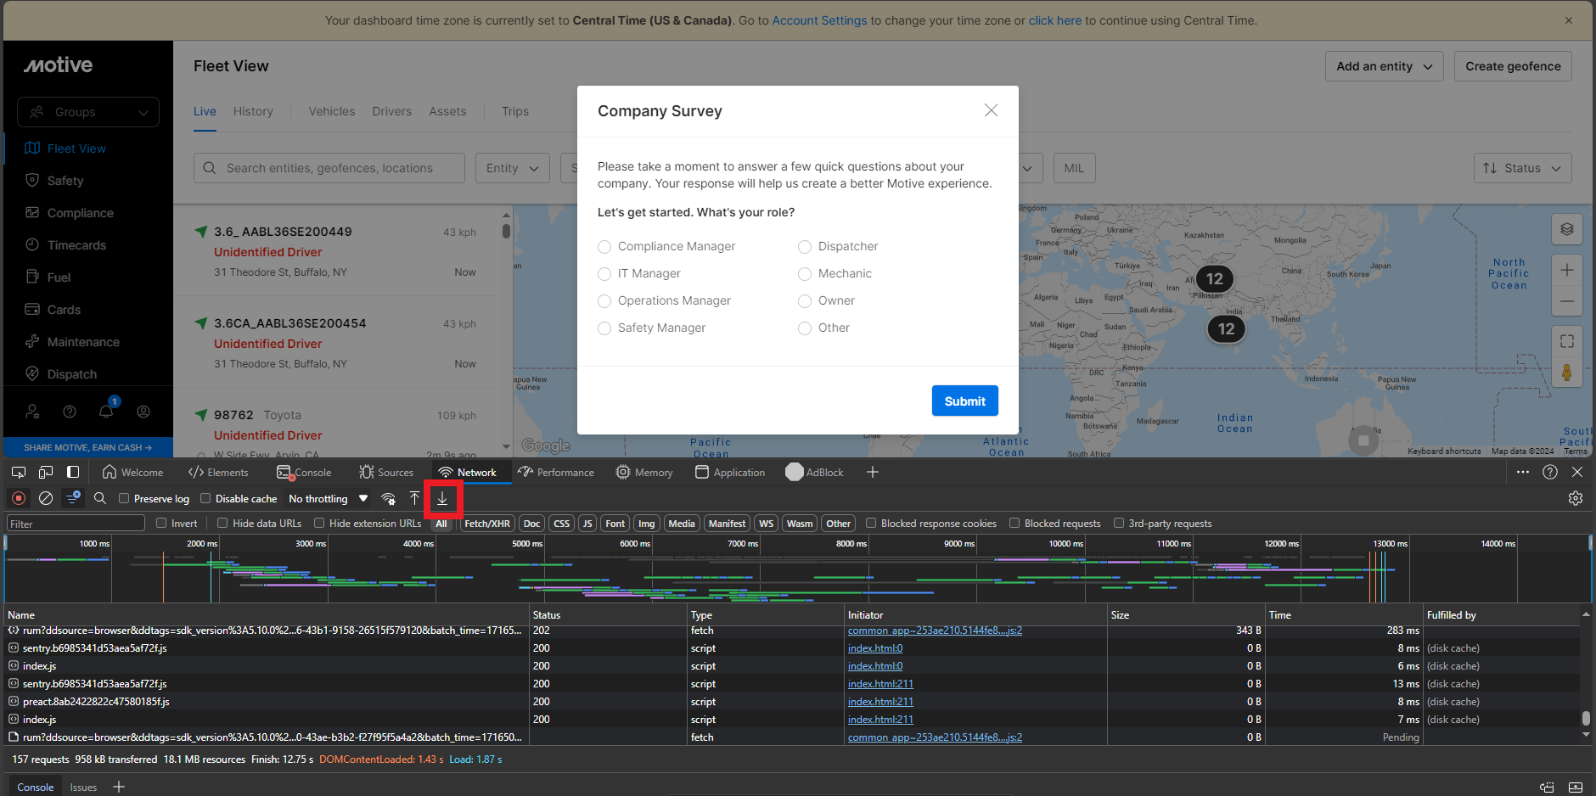The width and height of the screenshot is (1596, 796).
Task: Open the Account Settings link
Action: click(819, 20)
